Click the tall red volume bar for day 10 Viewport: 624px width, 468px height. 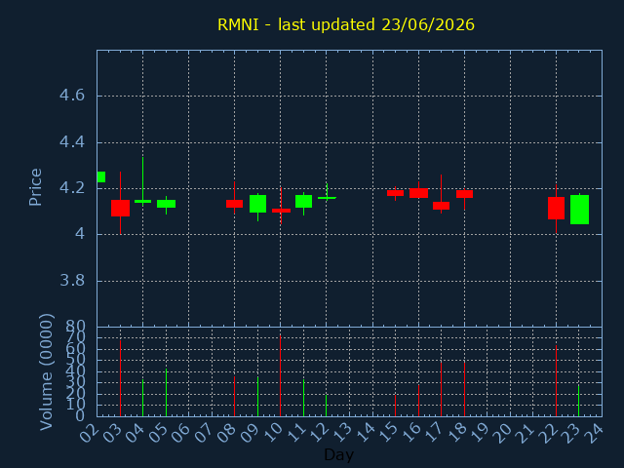coord(280,375)
